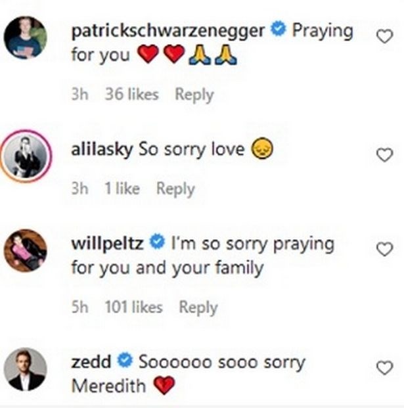
Task: Go to the zedd username link
Action: (x=89, y=361)
